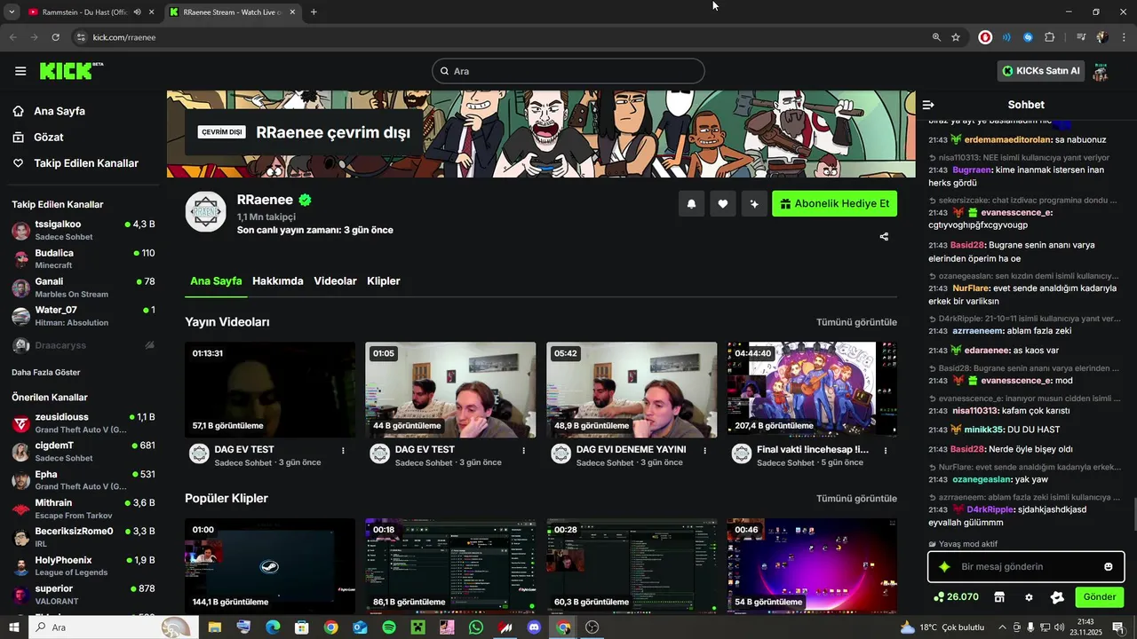Switch to the Videolar tab

[x=335, y=281]
